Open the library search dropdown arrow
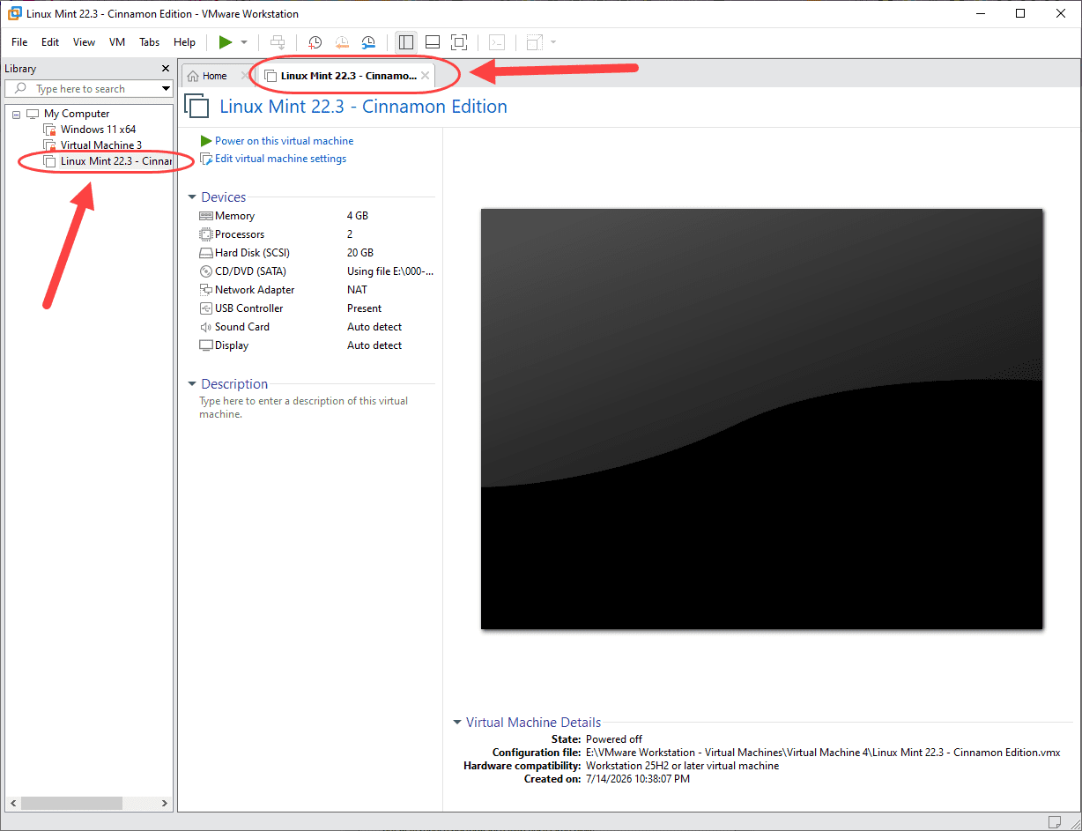This screenshot has height=831, width=1082. point(166,89)
